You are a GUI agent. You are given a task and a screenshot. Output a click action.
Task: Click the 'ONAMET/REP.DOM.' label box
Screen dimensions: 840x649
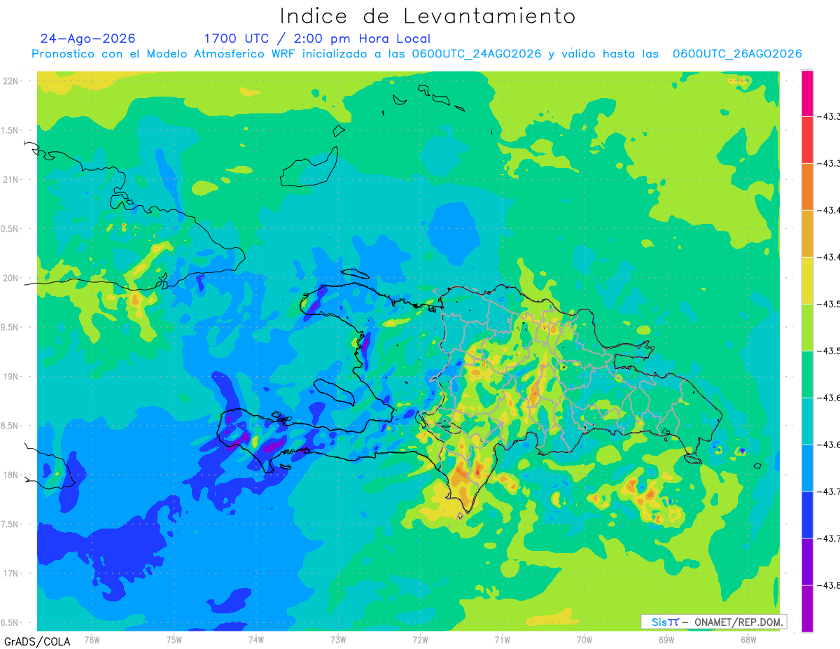[x=714, y=622]
